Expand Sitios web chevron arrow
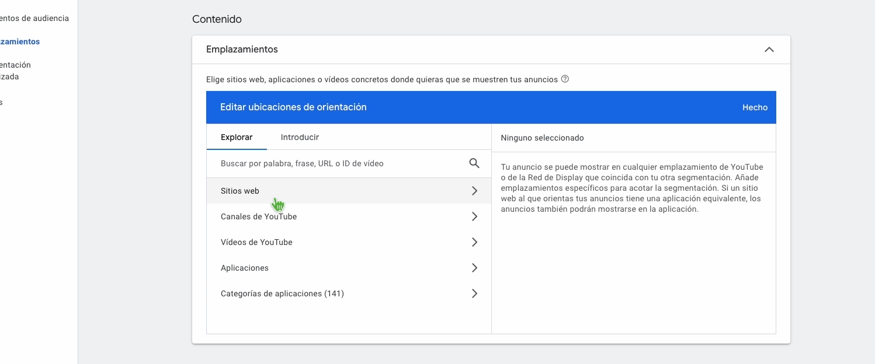875x364 pixels. pos(474,191)
